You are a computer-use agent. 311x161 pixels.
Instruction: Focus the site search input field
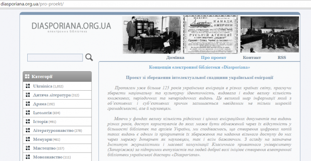pos(55,58)
